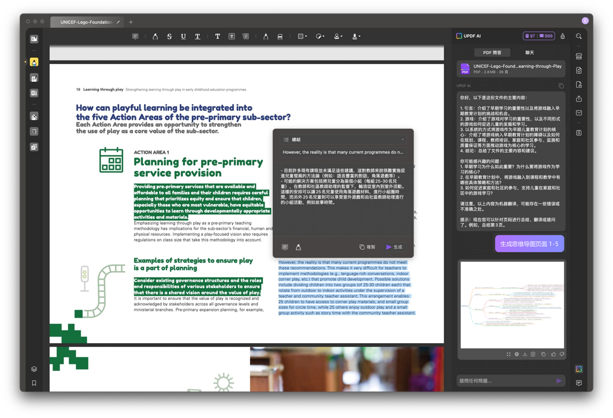
Task: Click the UNICEF-Lego PDF file card
Action: (511, 69)
